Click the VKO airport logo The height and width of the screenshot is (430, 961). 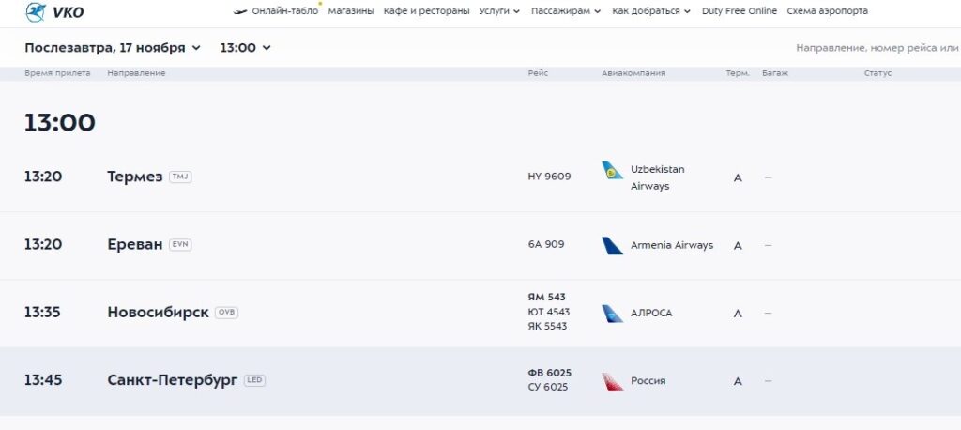pyautogui.click(x=56, y=12)
